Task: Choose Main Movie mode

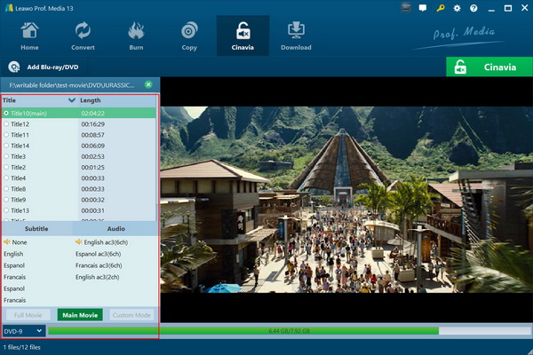Action: coord(80,315)
